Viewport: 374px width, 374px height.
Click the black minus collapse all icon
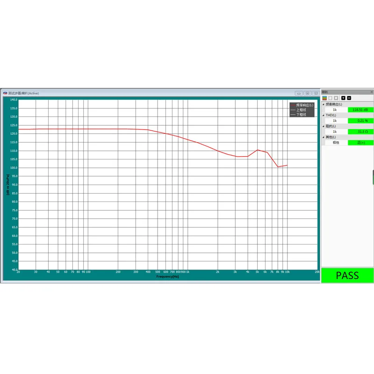(349, 98)
